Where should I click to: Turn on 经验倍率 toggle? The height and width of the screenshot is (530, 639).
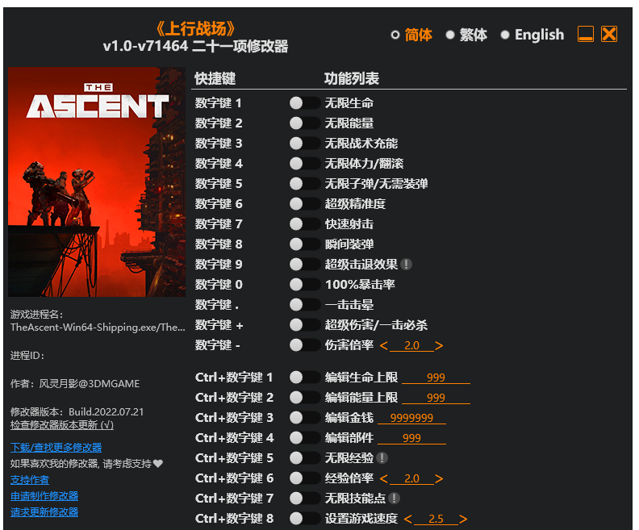[304, 478]
